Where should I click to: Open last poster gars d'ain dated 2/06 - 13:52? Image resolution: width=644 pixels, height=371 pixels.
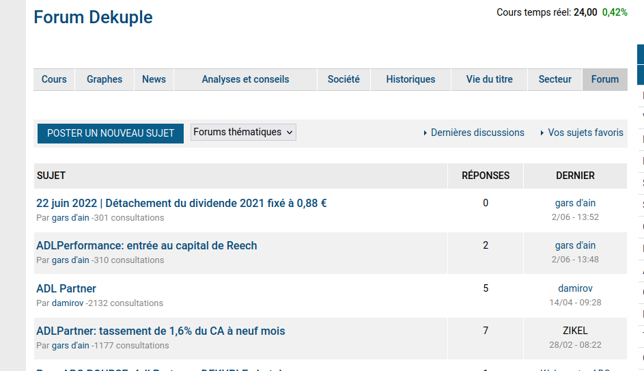pos(575,203)
